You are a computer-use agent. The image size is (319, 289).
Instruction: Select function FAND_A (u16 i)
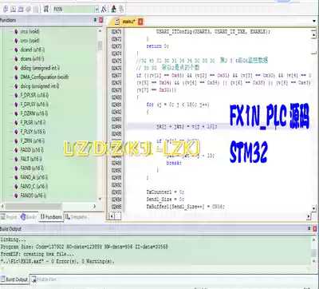point(34,177)
